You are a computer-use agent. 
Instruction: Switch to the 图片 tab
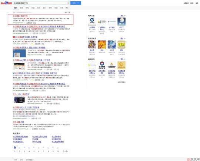pyautogui.click(x=44, y=8)
